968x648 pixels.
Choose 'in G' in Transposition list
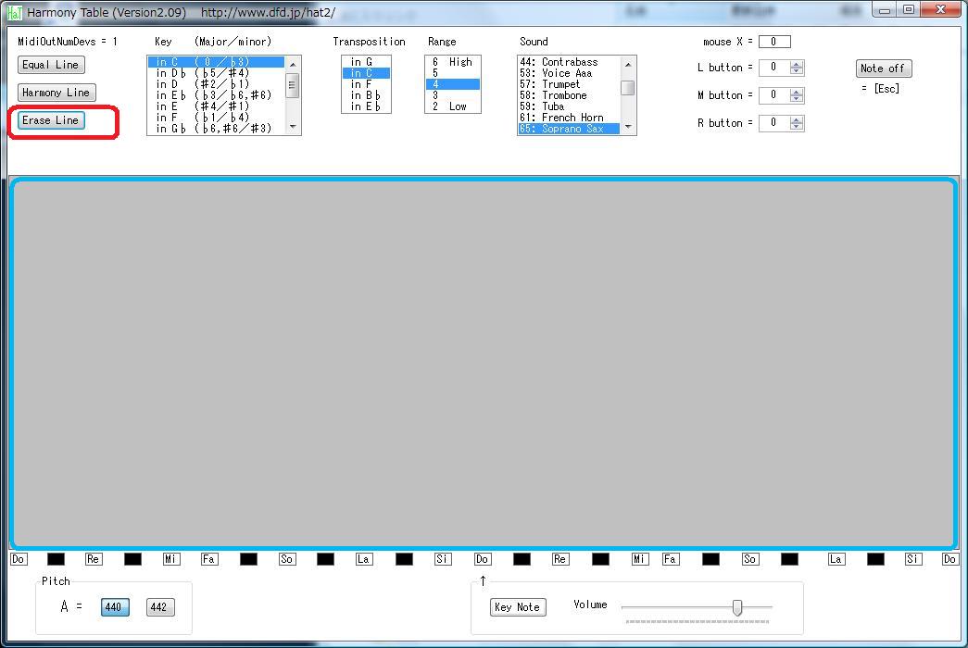click(x=366, y=62)
